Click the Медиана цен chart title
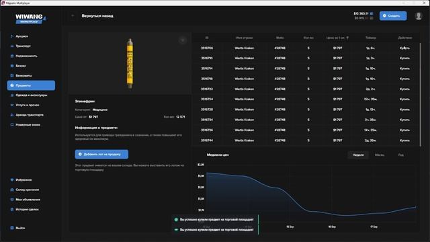Image resolution: width=430 pixels, height=242 pixels. [x=218, y=155]
